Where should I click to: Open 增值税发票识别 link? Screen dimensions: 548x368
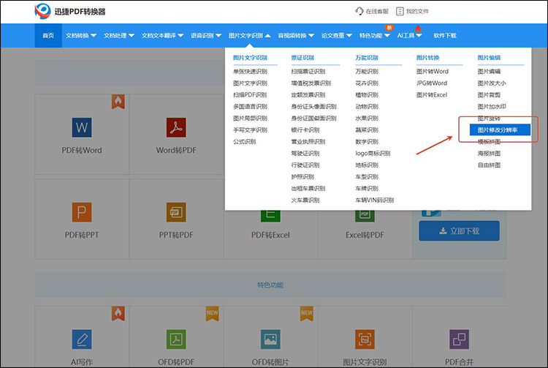(x=311, y=83)
